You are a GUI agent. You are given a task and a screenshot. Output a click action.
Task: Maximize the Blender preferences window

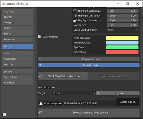pos(128,4)
